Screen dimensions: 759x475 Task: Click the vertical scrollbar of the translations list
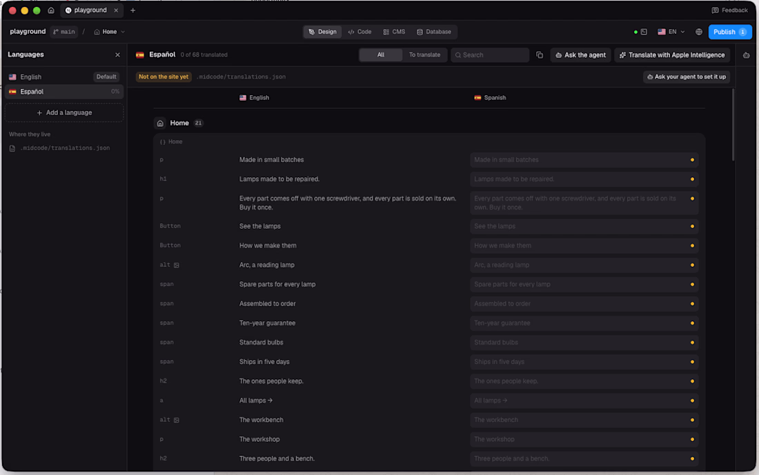point(733,125)
